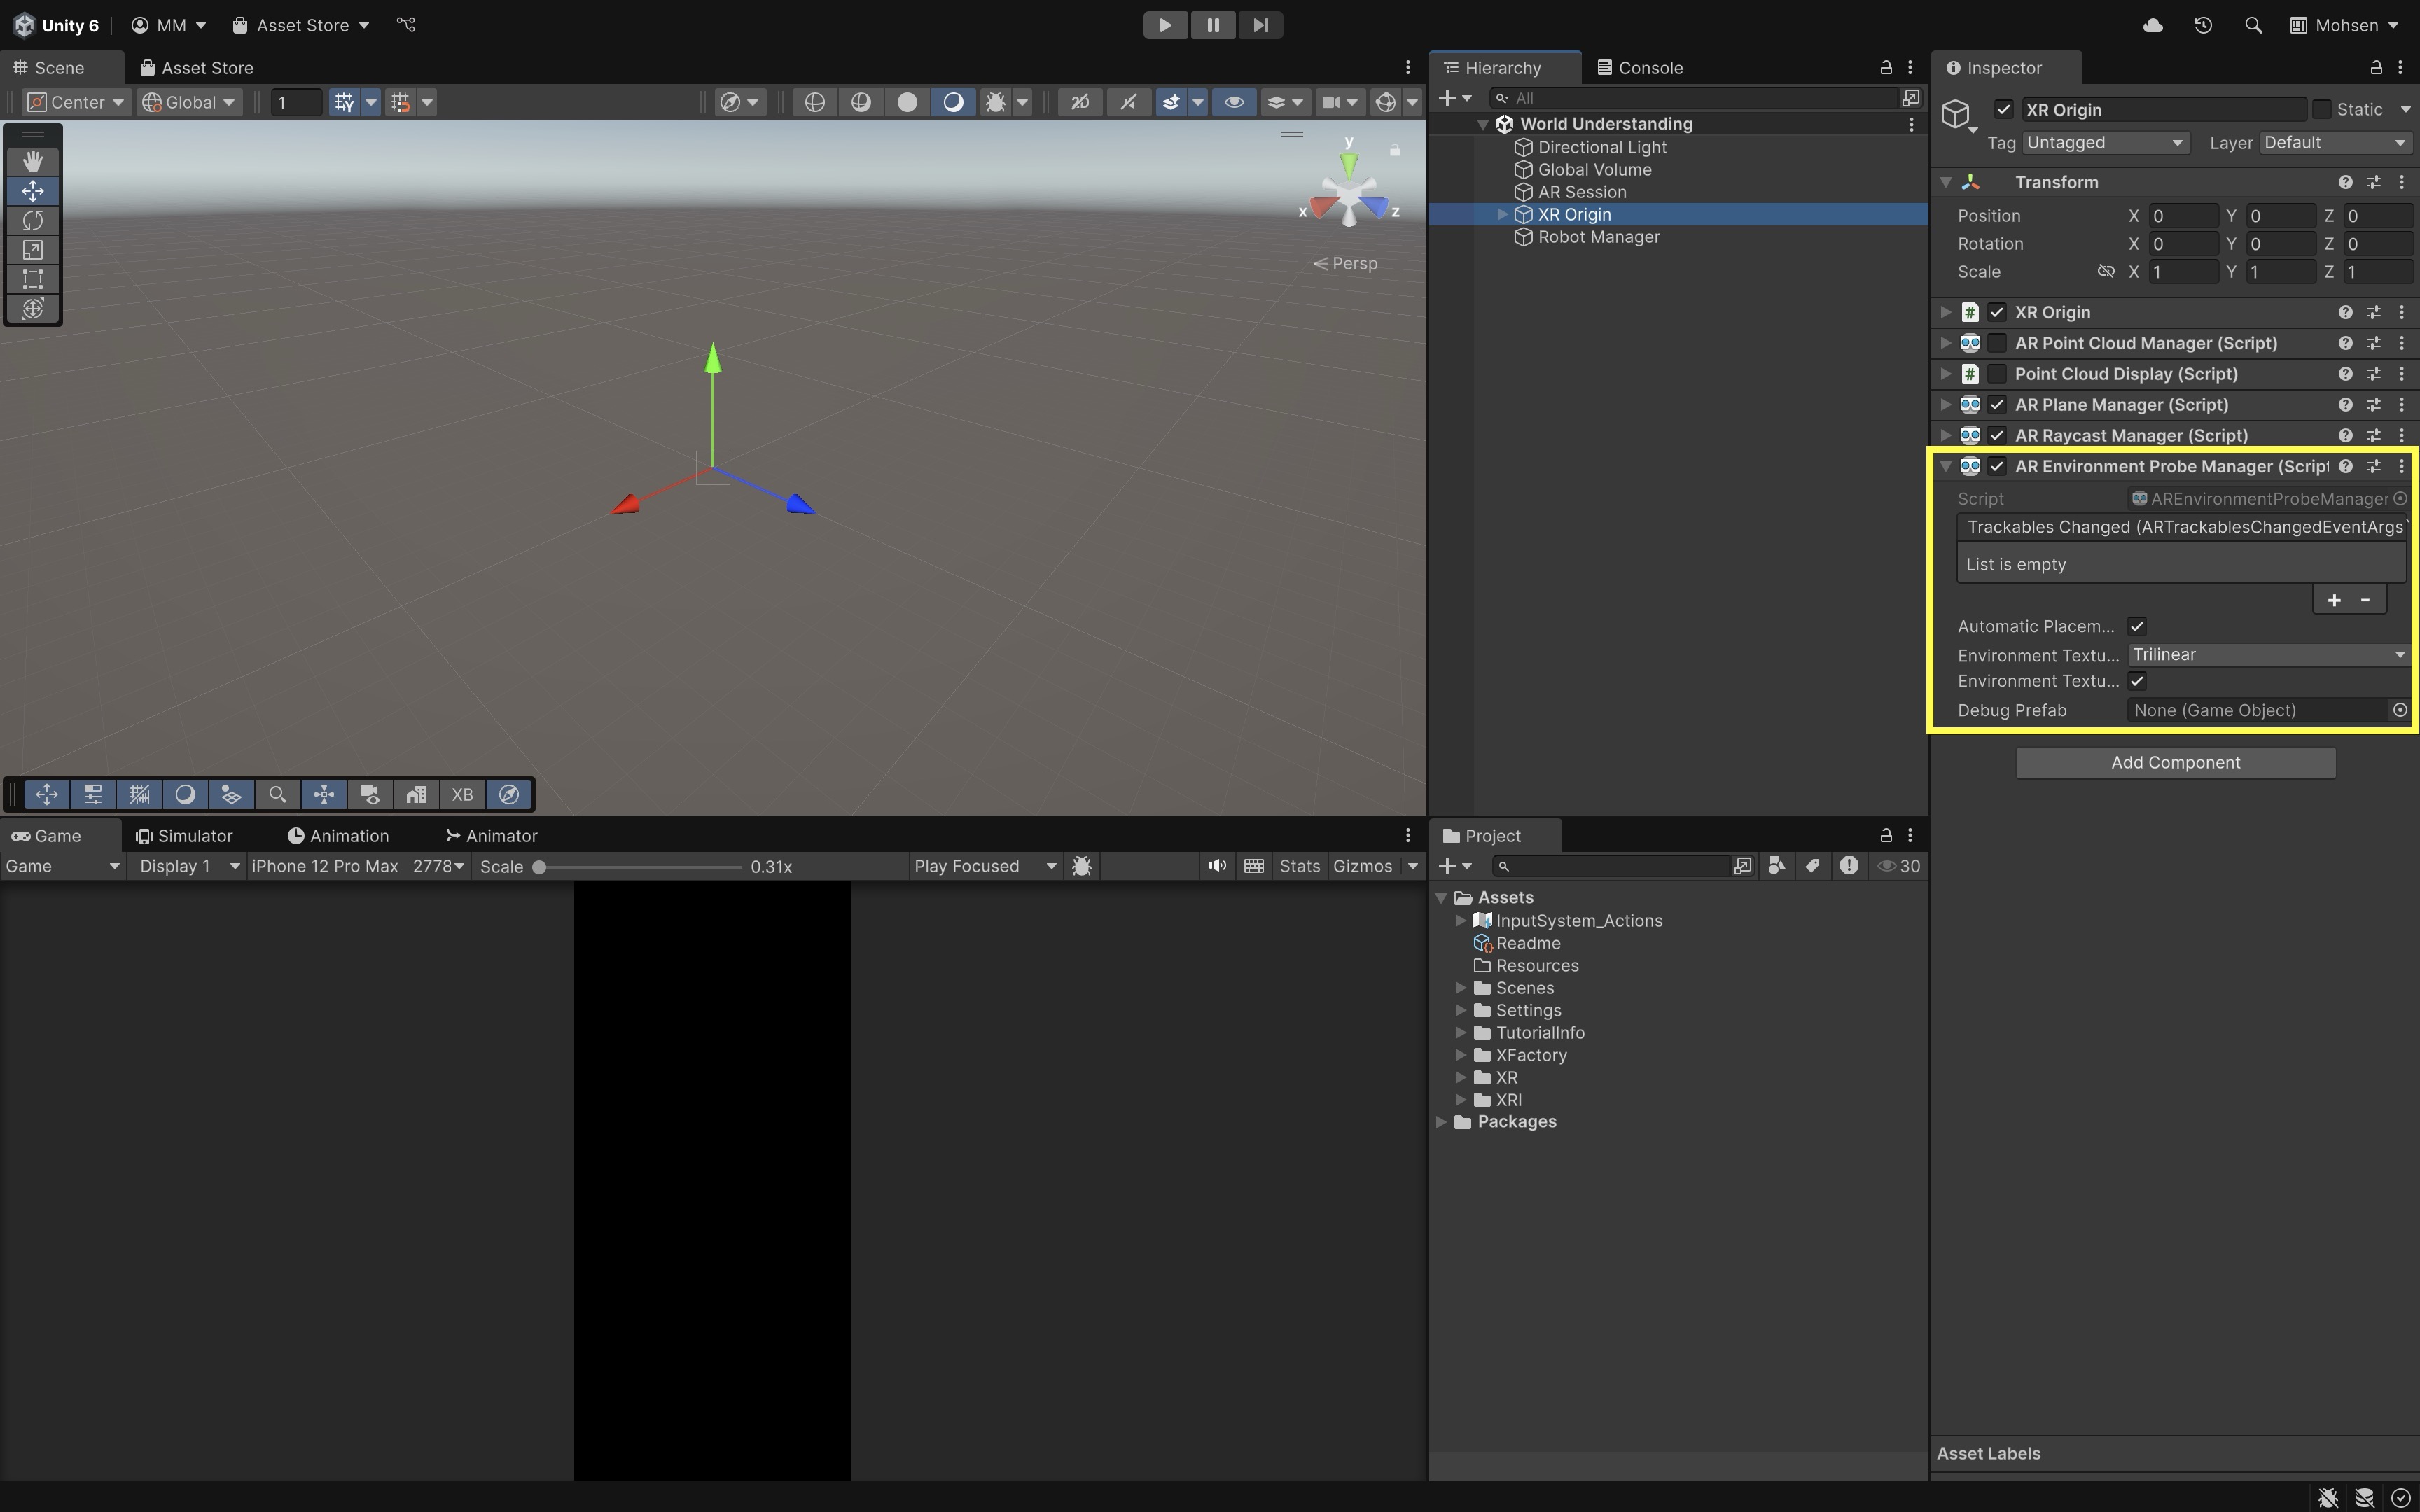Click the Game view Scale slider
The image size is (2420, 1512).
tap(640, 867)
